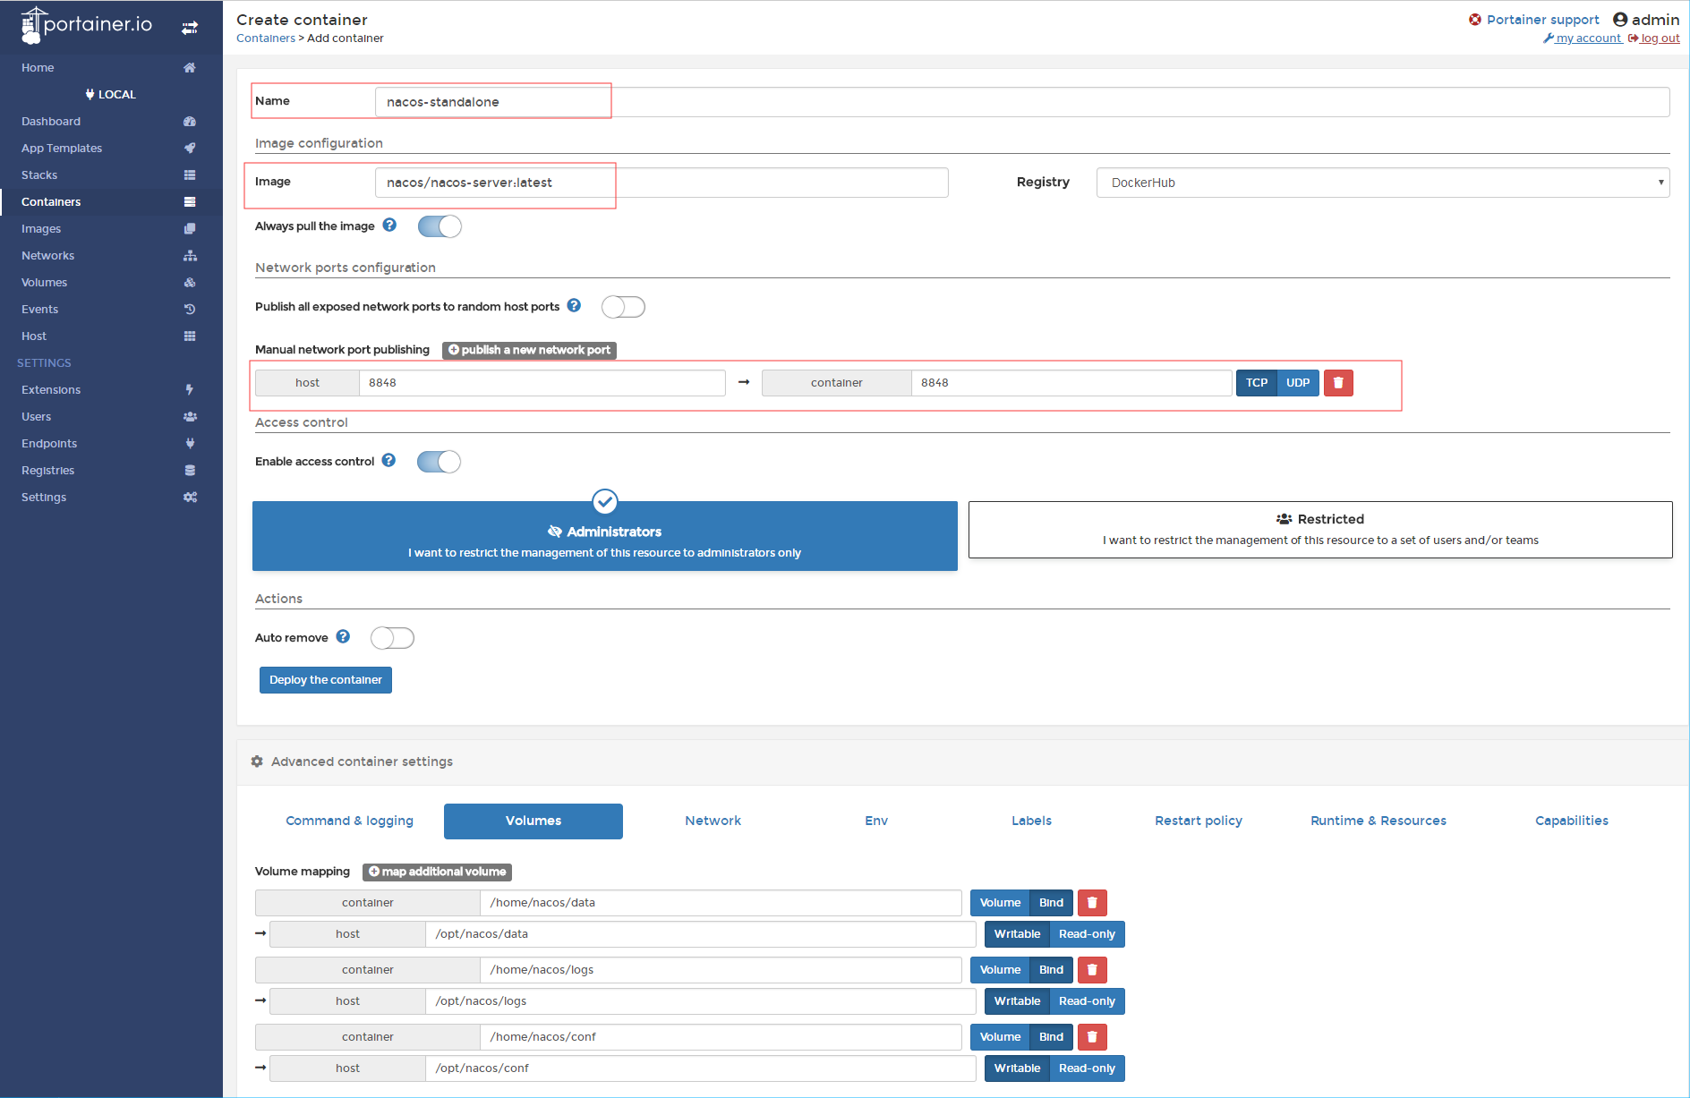Click the Registries database icon
Screen dimensions: 1690x1098
coord(190,471)
